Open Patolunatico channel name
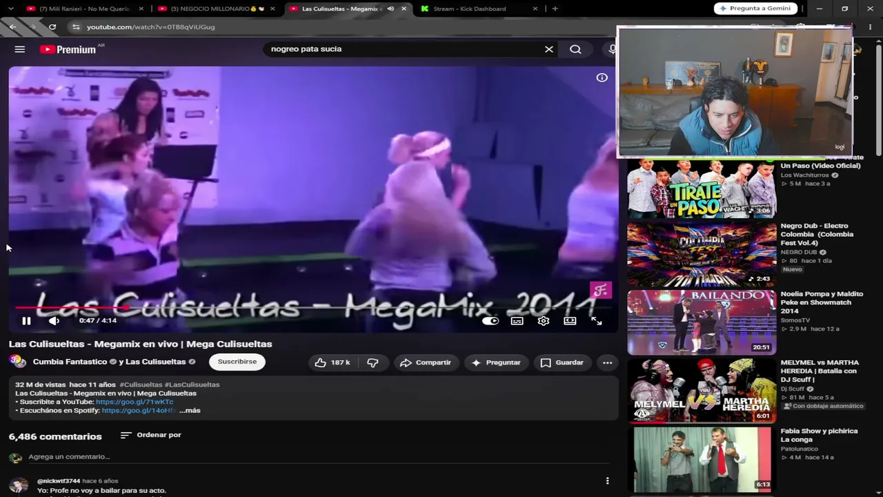Screen dimensions: 883x497 coord(800,449)
